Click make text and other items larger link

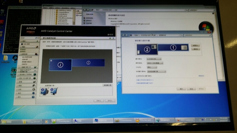[145, 80]
